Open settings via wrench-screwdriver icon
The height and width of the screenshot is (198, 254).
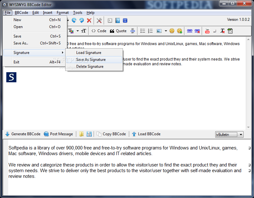click(x=99, y=20)
